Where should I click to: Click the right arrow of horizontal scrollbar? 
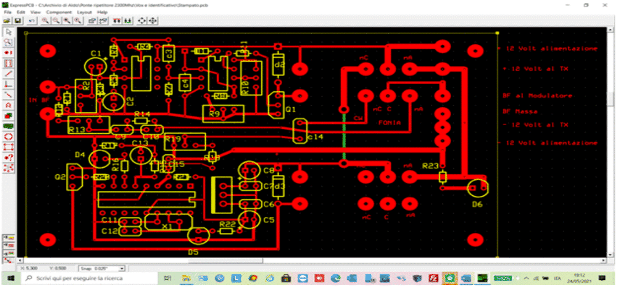click(x=603, y=260)
